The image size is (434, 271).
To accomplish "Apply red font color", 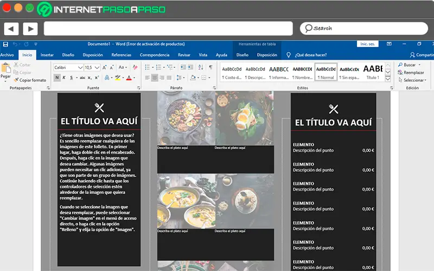I will point(129,78).
